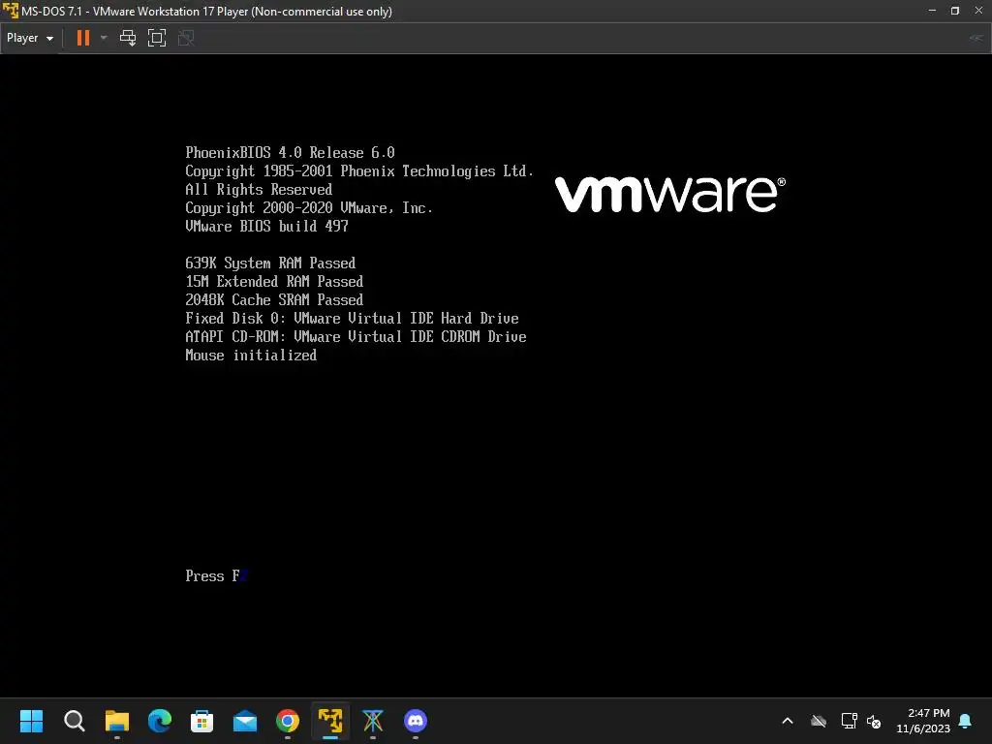The image size is (992, 744).
Task: Pause the virtual machine
Action: [x=83, y=38]
